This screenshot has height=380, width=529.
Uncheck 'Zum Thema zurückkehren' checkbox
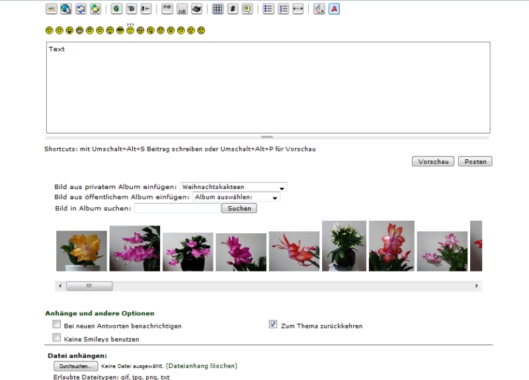pos(273,325)
